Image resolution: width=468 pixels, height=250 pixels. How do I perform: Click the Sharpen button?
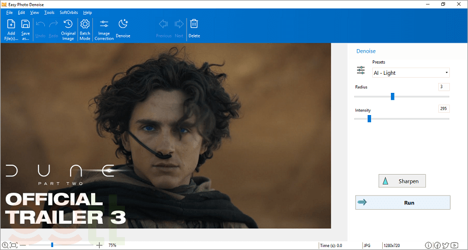point(402,181)
